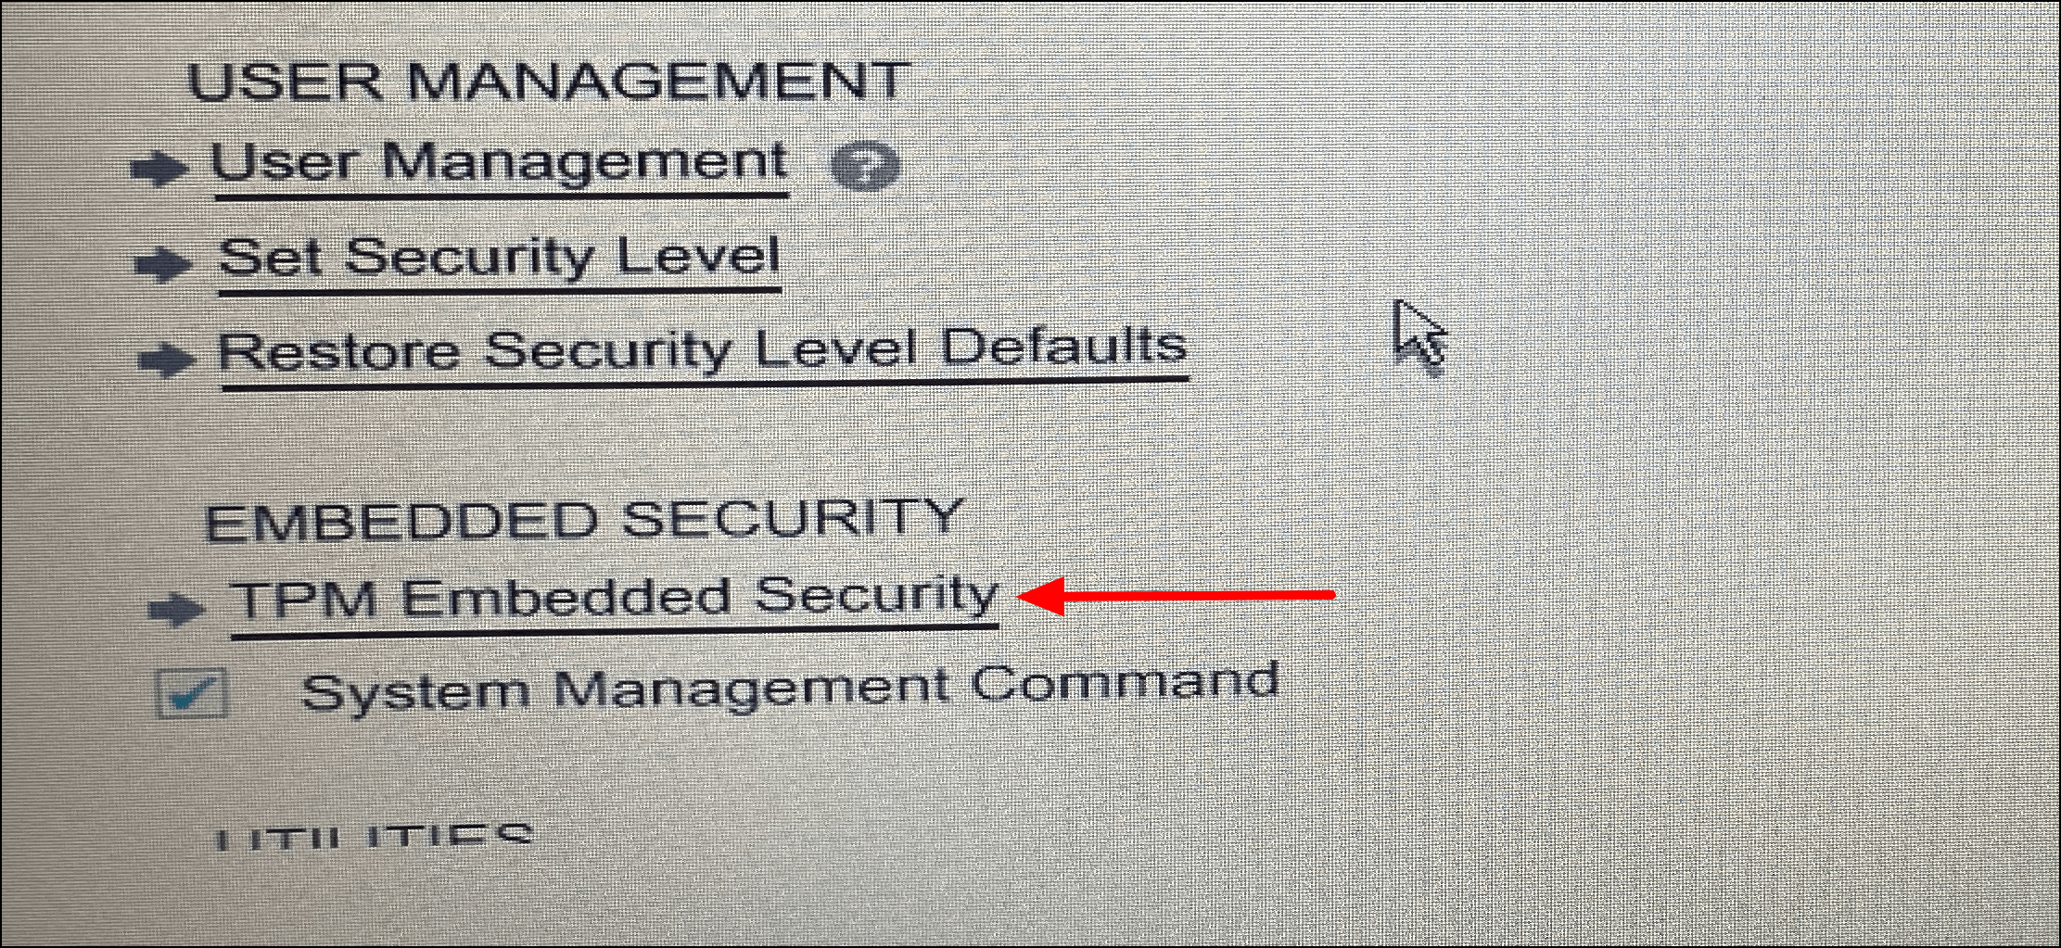This screenshot has width=2061, height=948.
Task: Click the arrow bullet before TPM Embedded Security
Action: (175, 609)
